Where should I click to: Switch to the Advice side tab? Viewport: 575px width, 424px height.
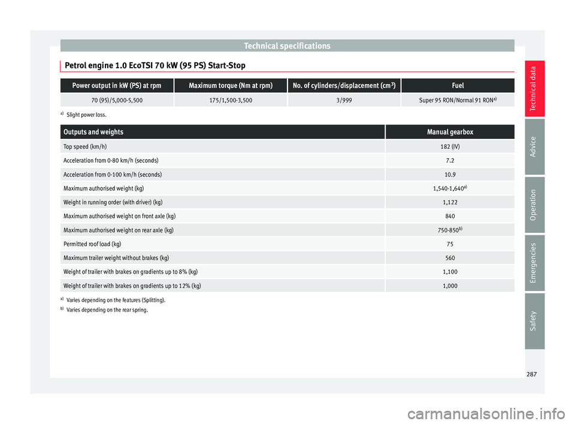pyautogui.click(x=534, y=146)
